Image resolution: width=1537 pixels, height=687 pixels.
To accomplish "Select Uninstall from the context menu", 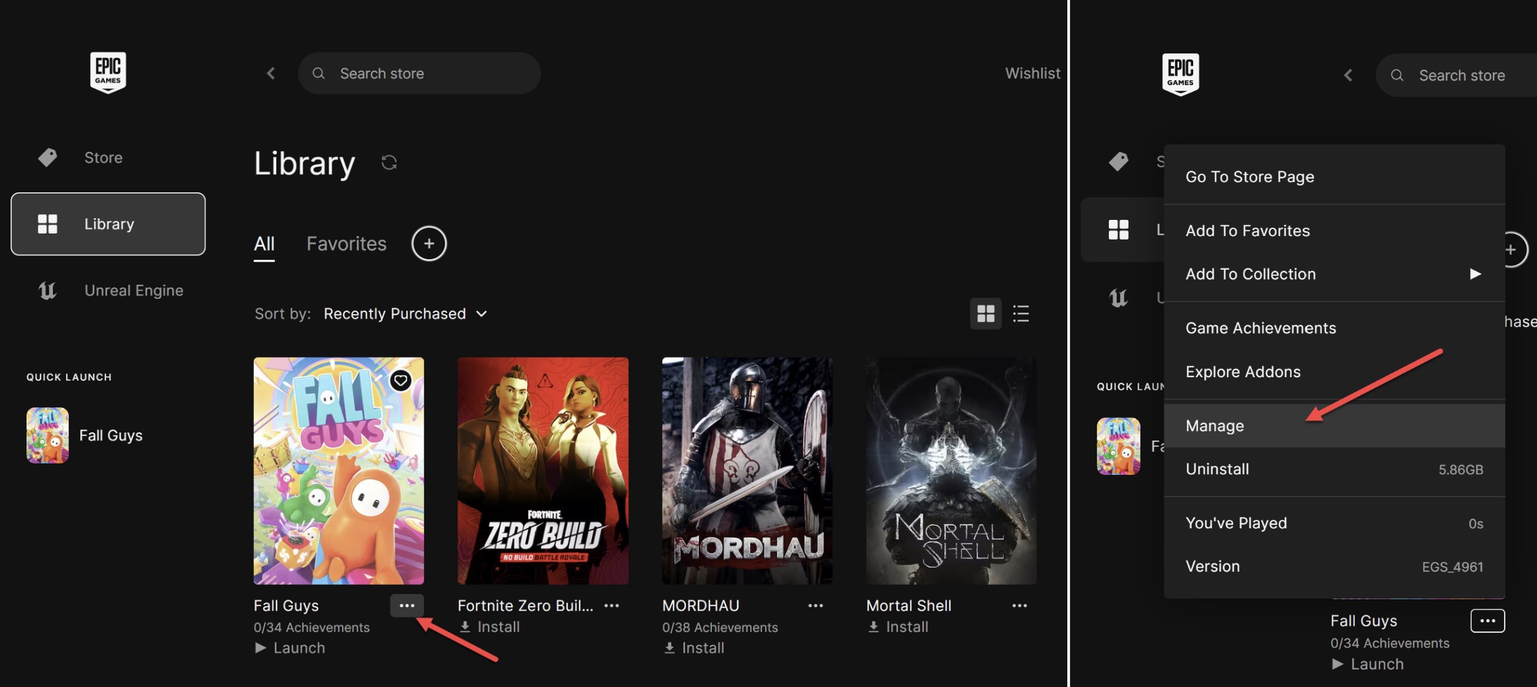I will tap(1335, 469).
